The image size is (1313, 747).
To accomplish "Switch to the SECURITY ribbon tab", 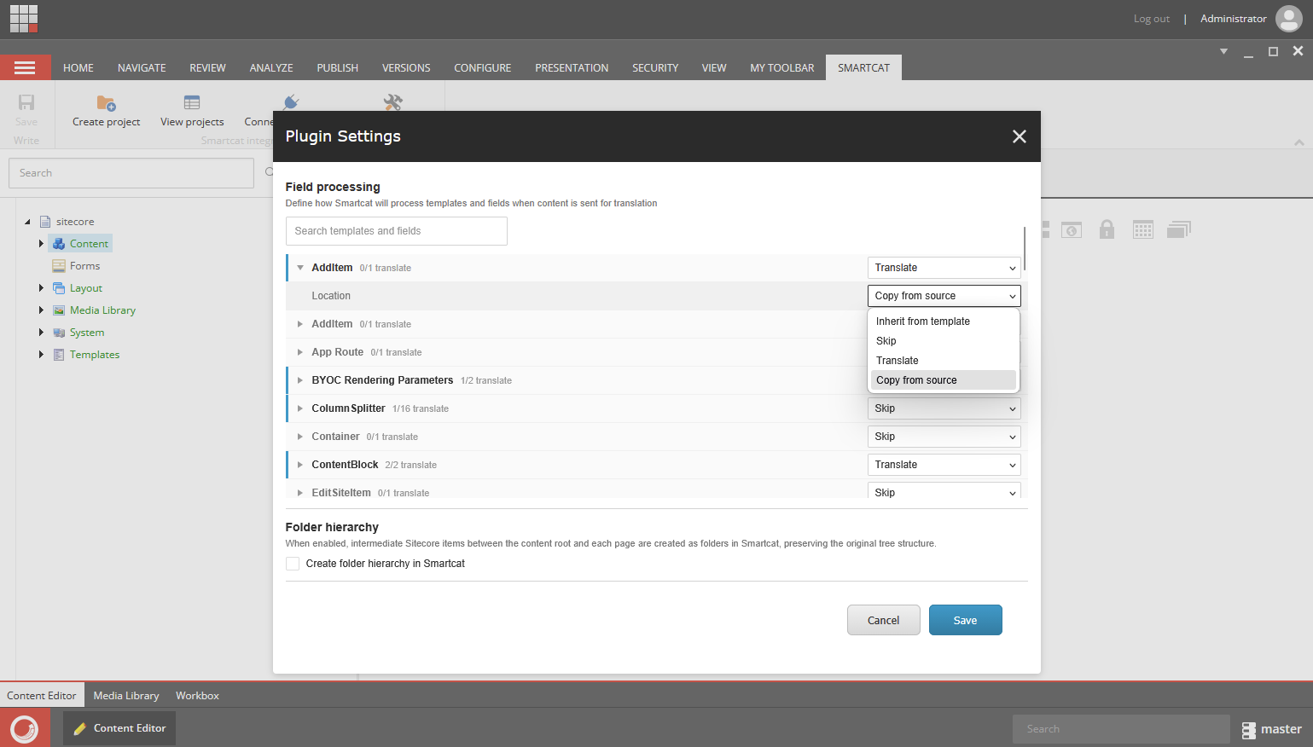I will click(x=655, y=68).
